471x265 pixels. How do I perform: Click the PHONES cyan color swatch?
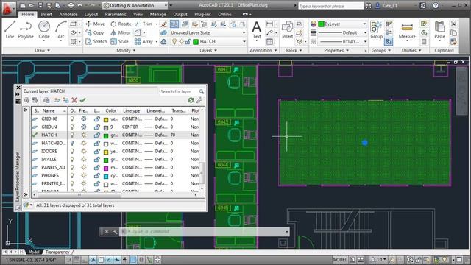click(106, 177)
